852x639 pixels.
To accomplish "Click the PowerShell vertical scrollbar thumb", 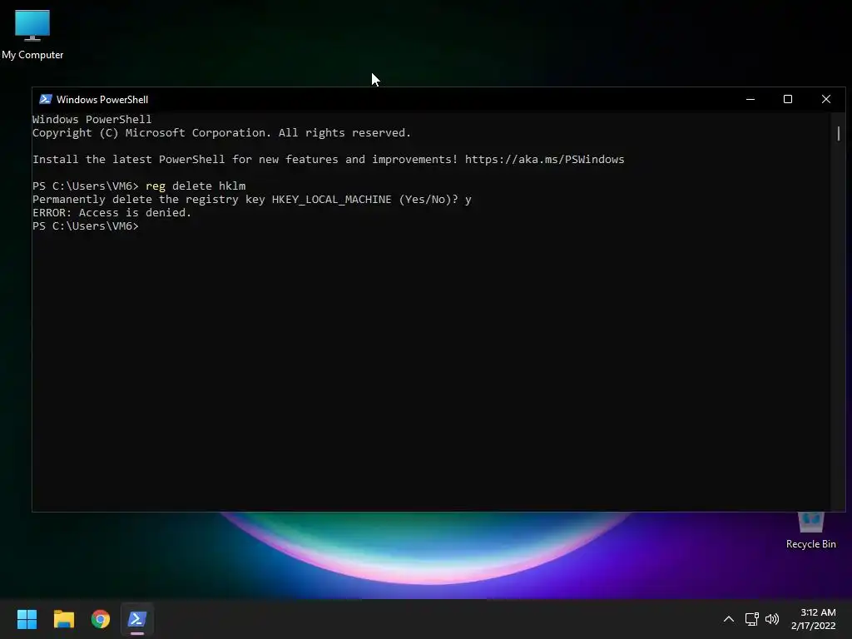I will click(x=839, y=133).
